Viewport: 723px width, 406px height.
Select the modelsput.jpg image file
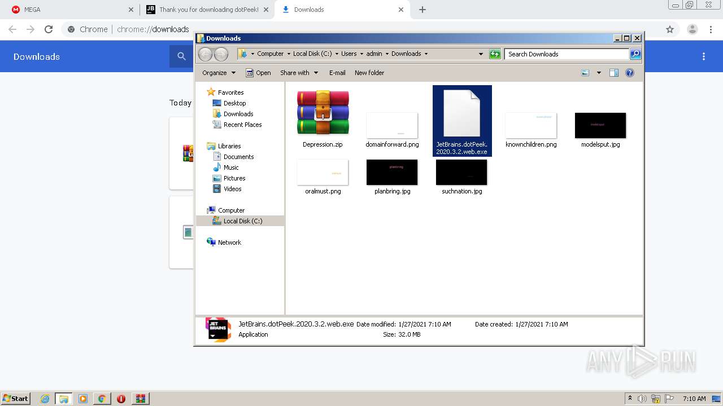[x=600, y=130]
